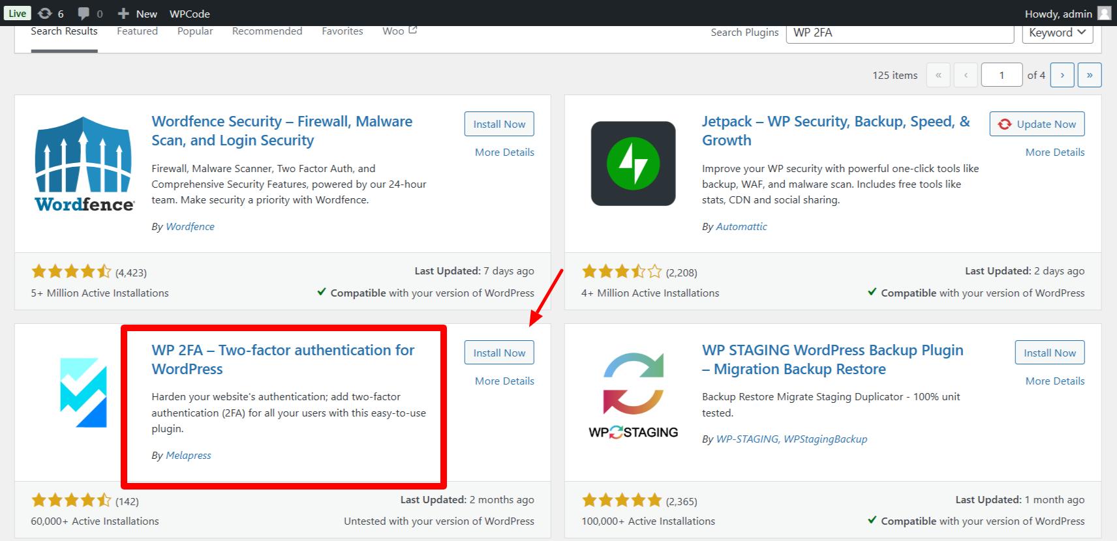
Task: Click the disabled first page arrow
Action: tap(938, 75)
